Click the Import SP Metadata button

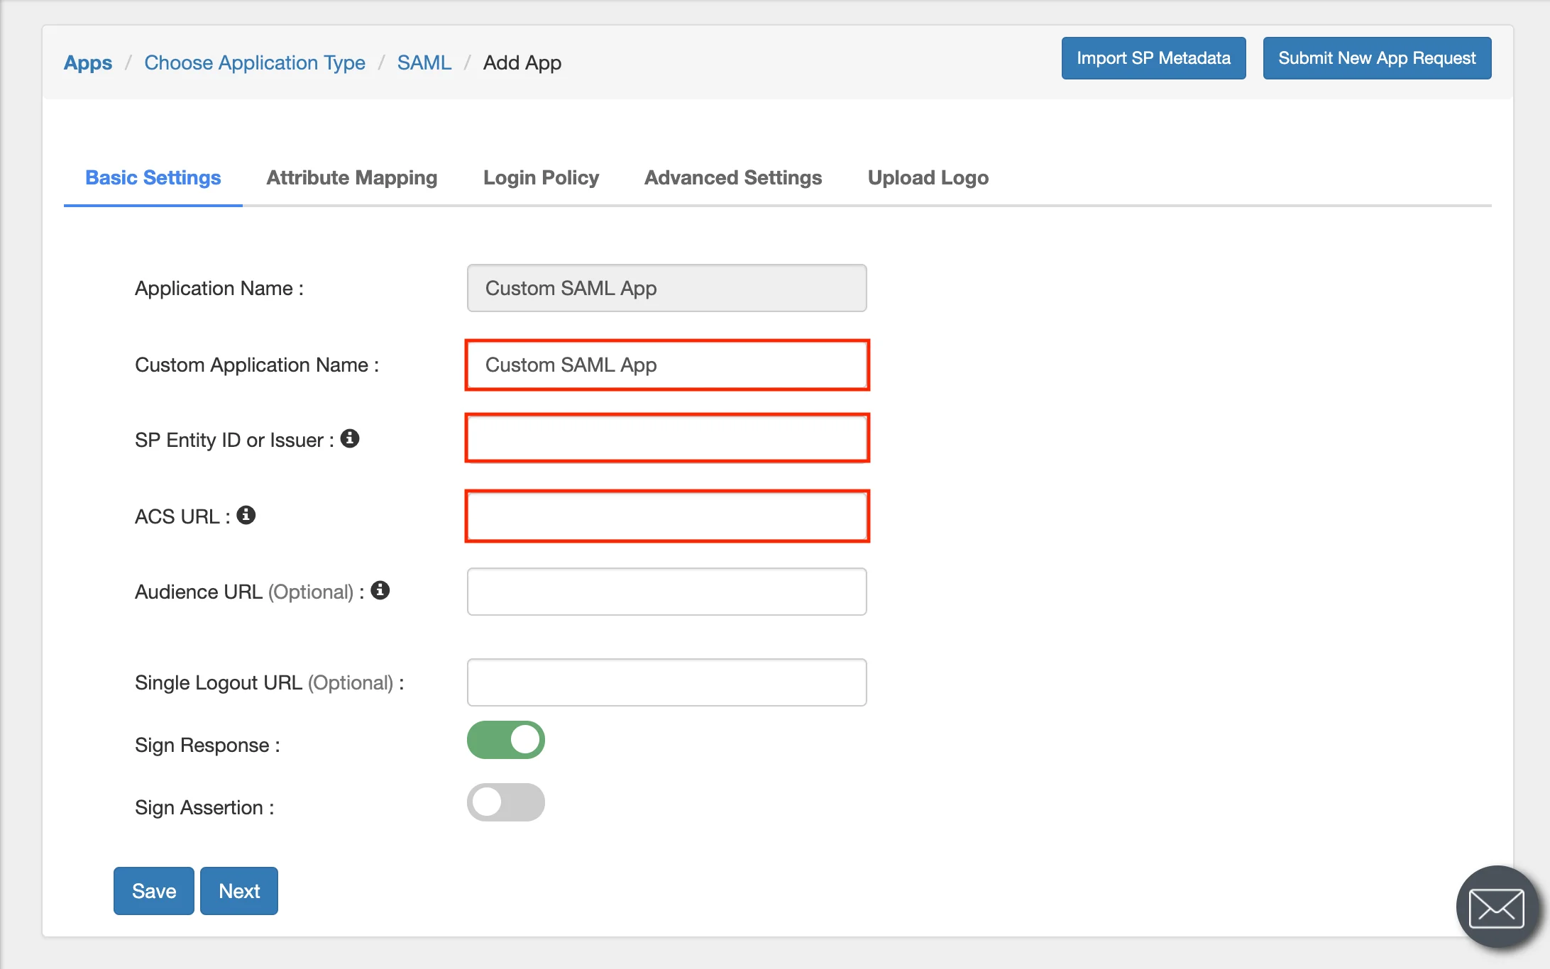(x=1154, y=58)
